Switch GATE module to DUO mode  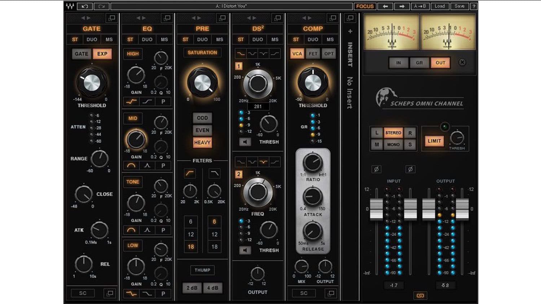pos(92,39)
